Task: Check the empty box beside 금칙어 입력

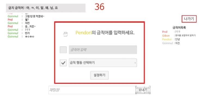Action: click(x=63, y=50)
